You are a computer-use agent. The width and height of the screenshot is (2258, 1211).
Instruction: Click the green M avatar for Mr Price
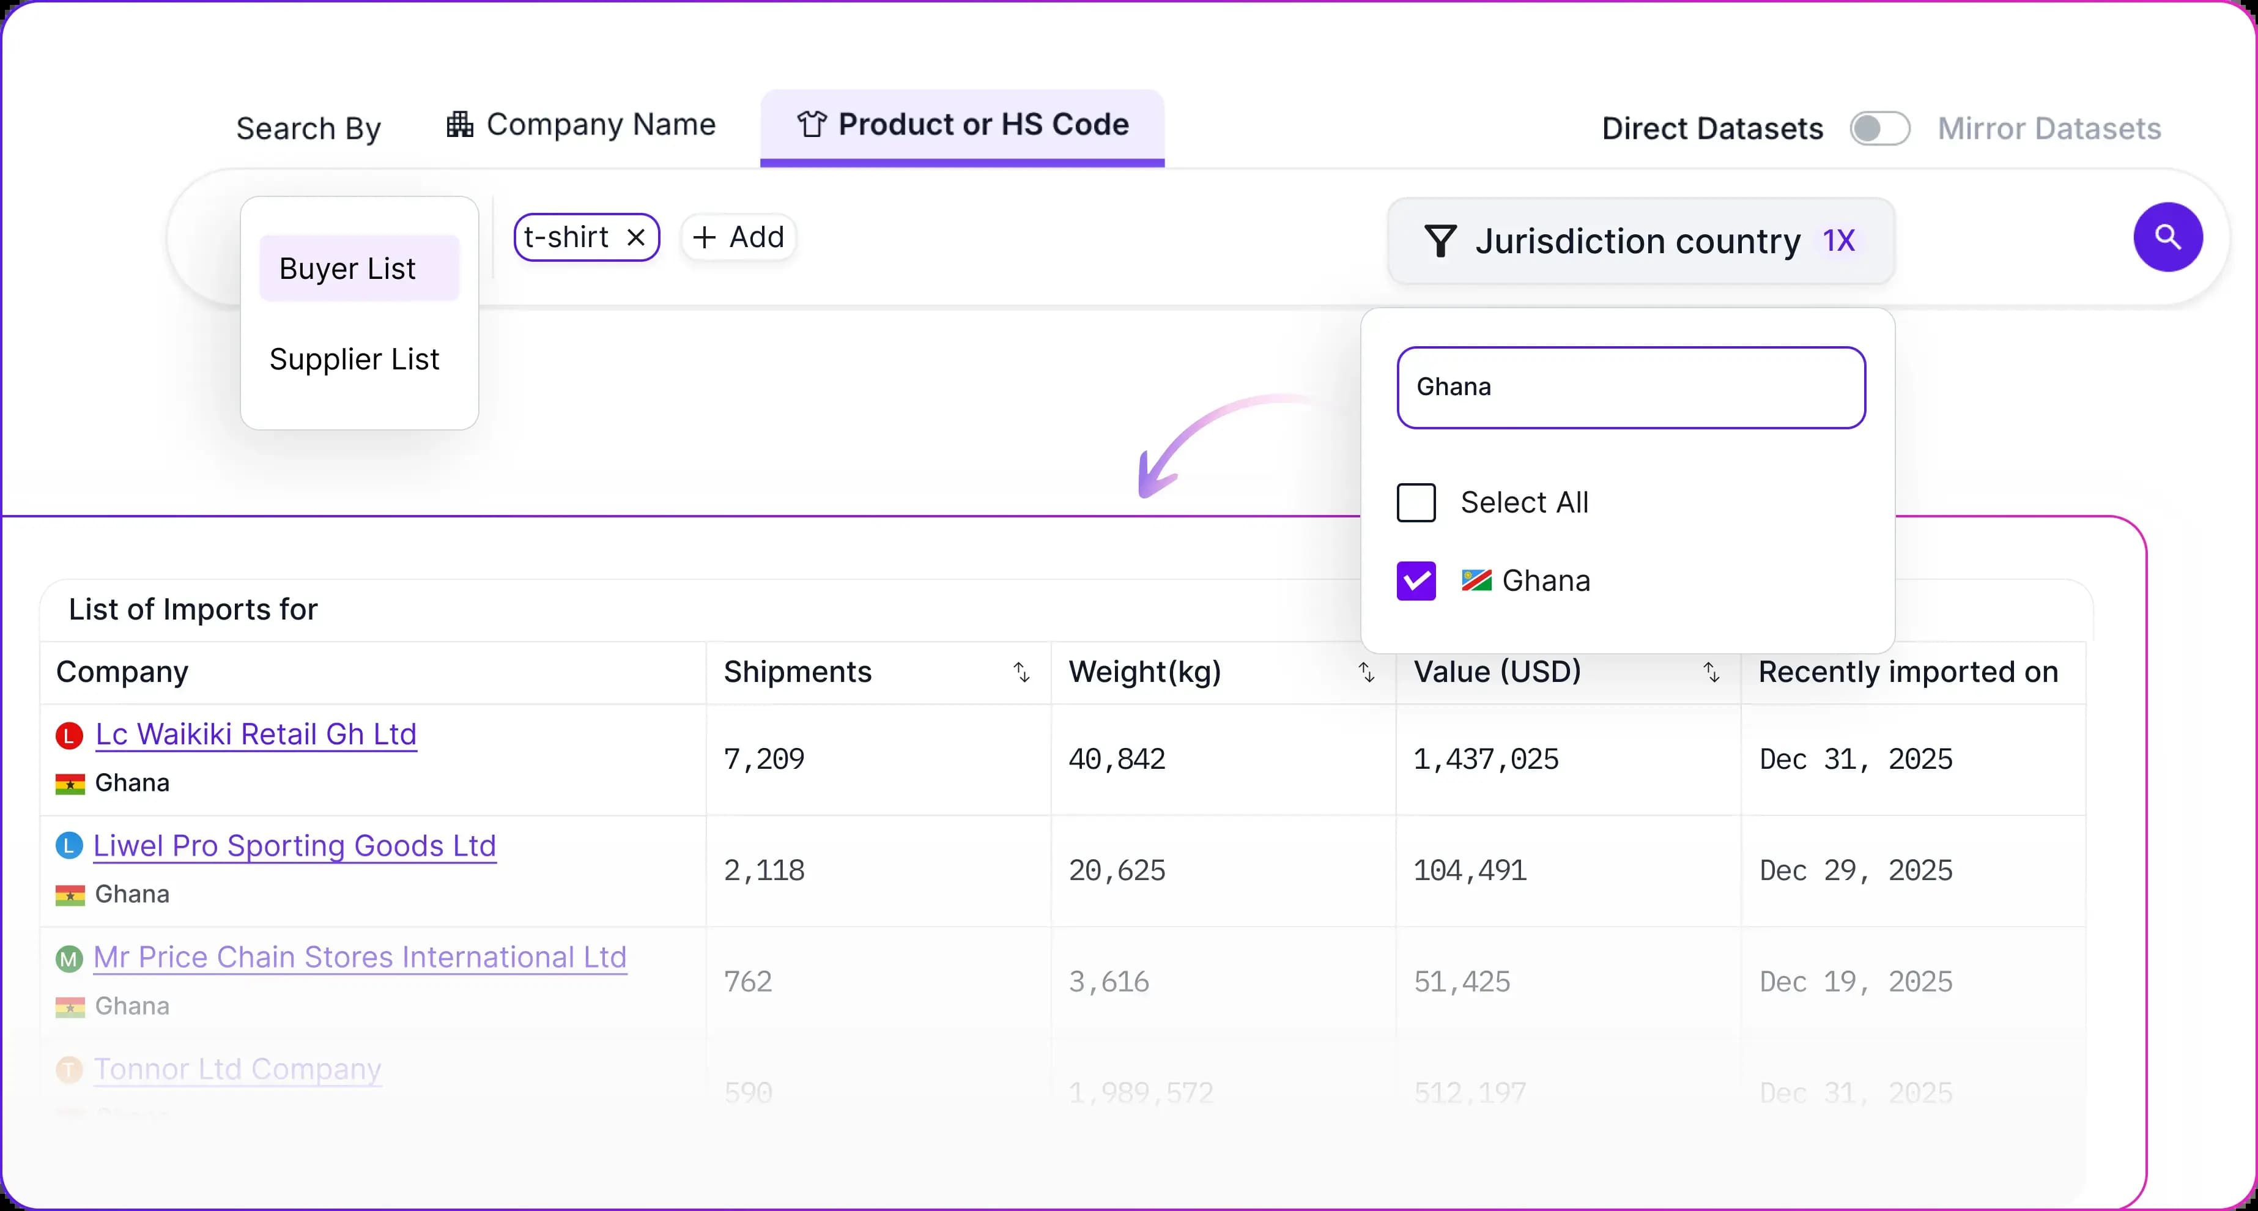(x=69, y=958)
